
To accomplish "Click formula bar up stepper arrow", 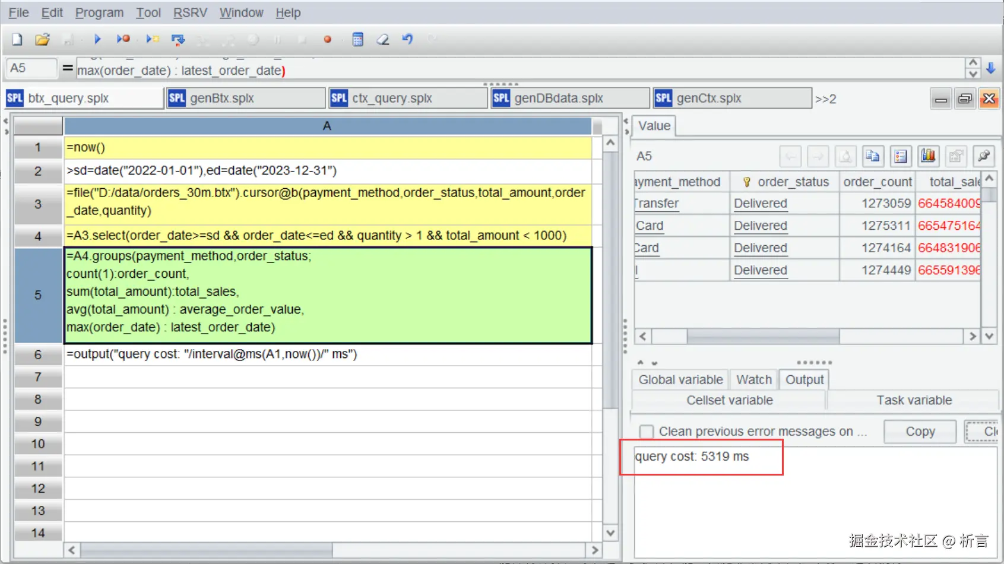I will pos(973,63).
